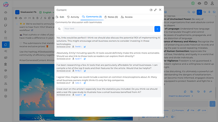Open the AI brain icon in left sidebar

tap(5, 12)
